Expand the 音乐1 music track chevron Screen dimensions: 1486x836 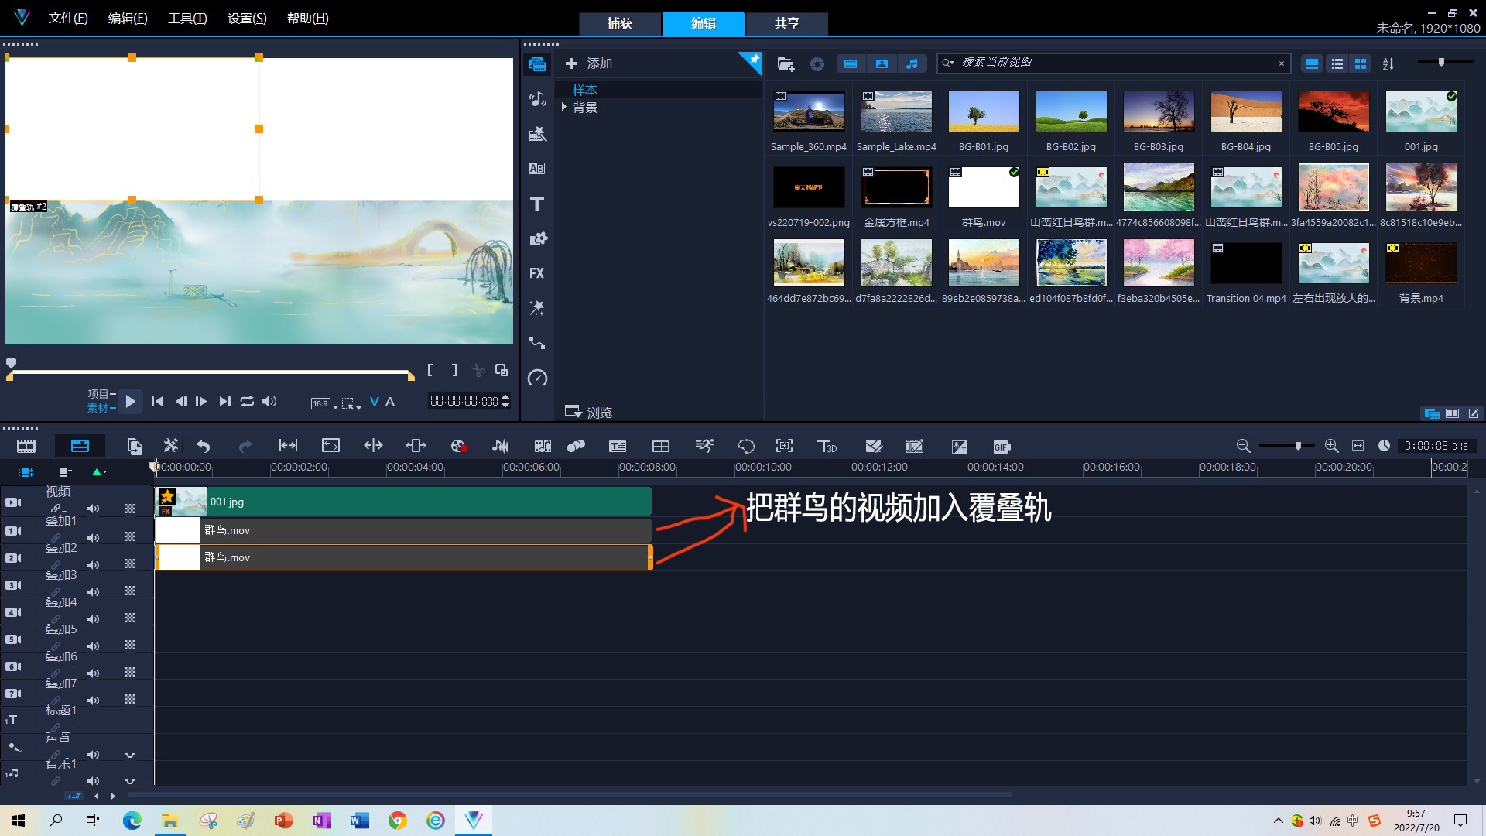point(130,781)
